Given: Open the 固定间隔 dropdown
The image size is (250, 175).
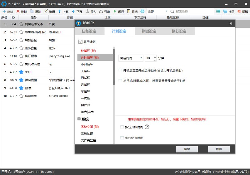Looking at the screenshot, I should coord(131,58).
